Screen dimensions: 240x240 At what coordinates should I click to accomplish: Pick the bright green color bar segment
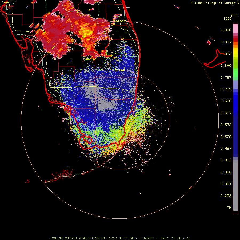pyautogui.click(x=235, y=73)
